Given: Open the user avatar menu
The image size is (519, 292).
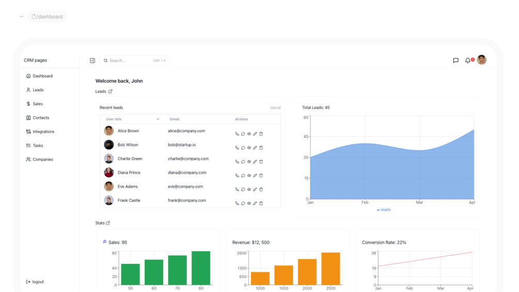Looking at the screenshot, I should 482,60.
